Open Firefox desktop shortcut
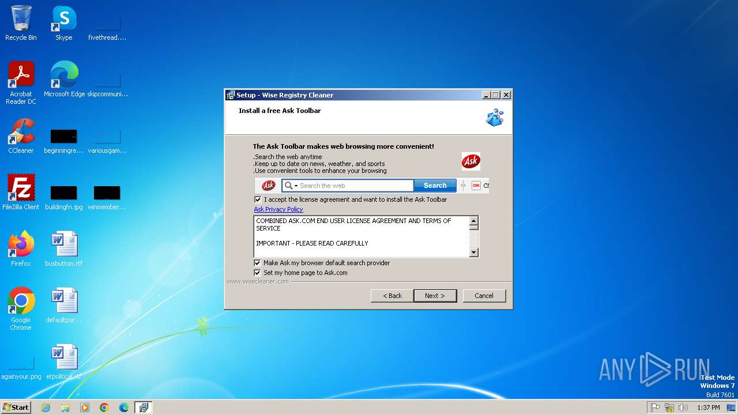Viewport: 738px width, 415px height. [x=21, y=249]
